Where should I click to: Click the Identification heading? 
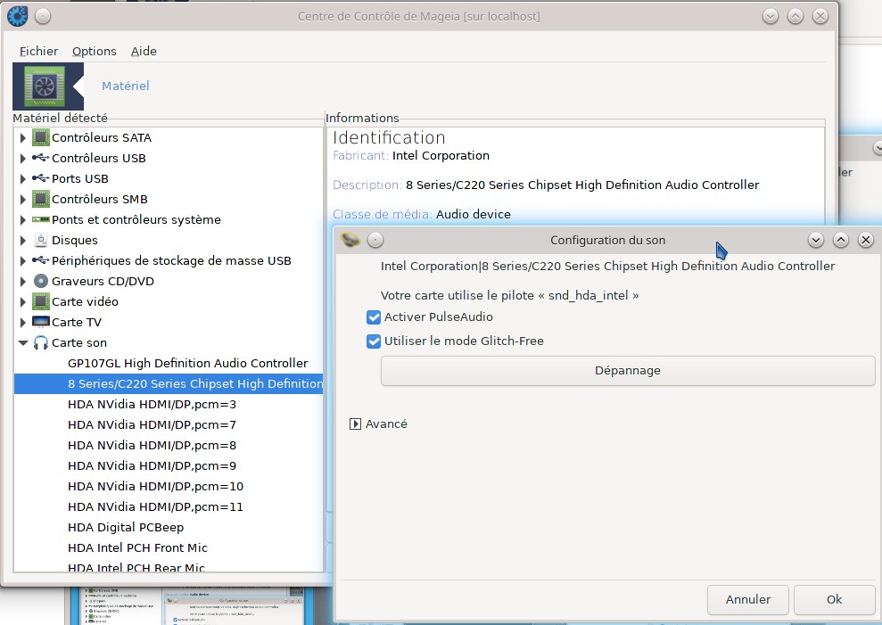point(389,138)
